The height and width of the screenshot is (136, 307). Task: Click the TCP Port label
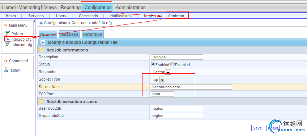(46, 94)
